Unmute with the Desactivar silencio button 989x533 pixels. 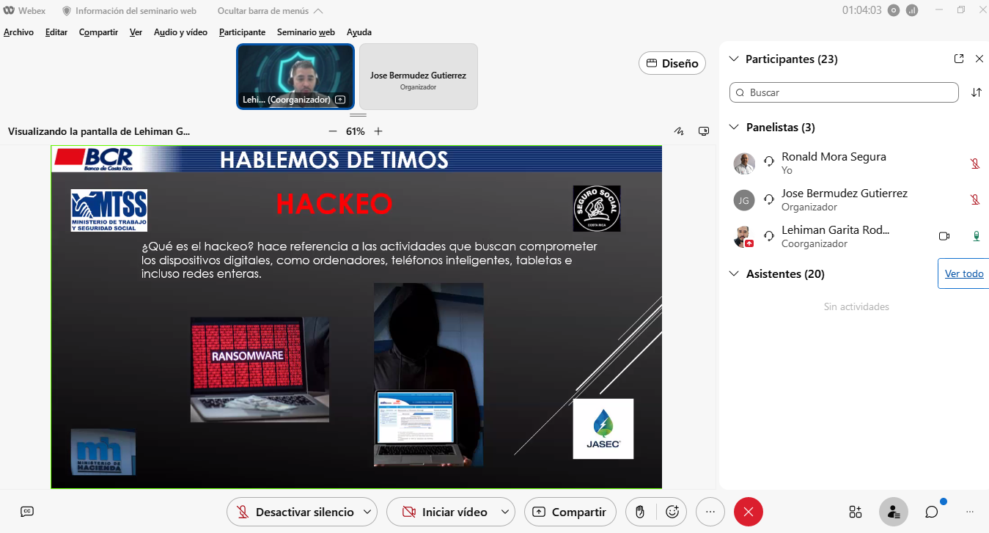[295, 512]
